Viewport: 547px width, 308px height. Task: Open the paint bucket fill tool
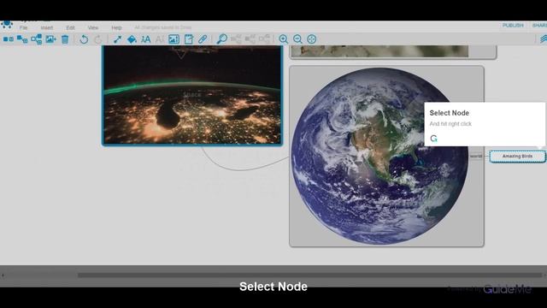(x=132, y=39)
